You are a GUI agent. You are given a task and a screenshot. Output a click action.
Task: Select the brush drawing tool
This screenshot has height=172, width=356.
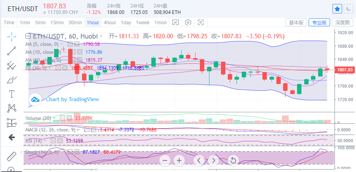coord(11,80)
